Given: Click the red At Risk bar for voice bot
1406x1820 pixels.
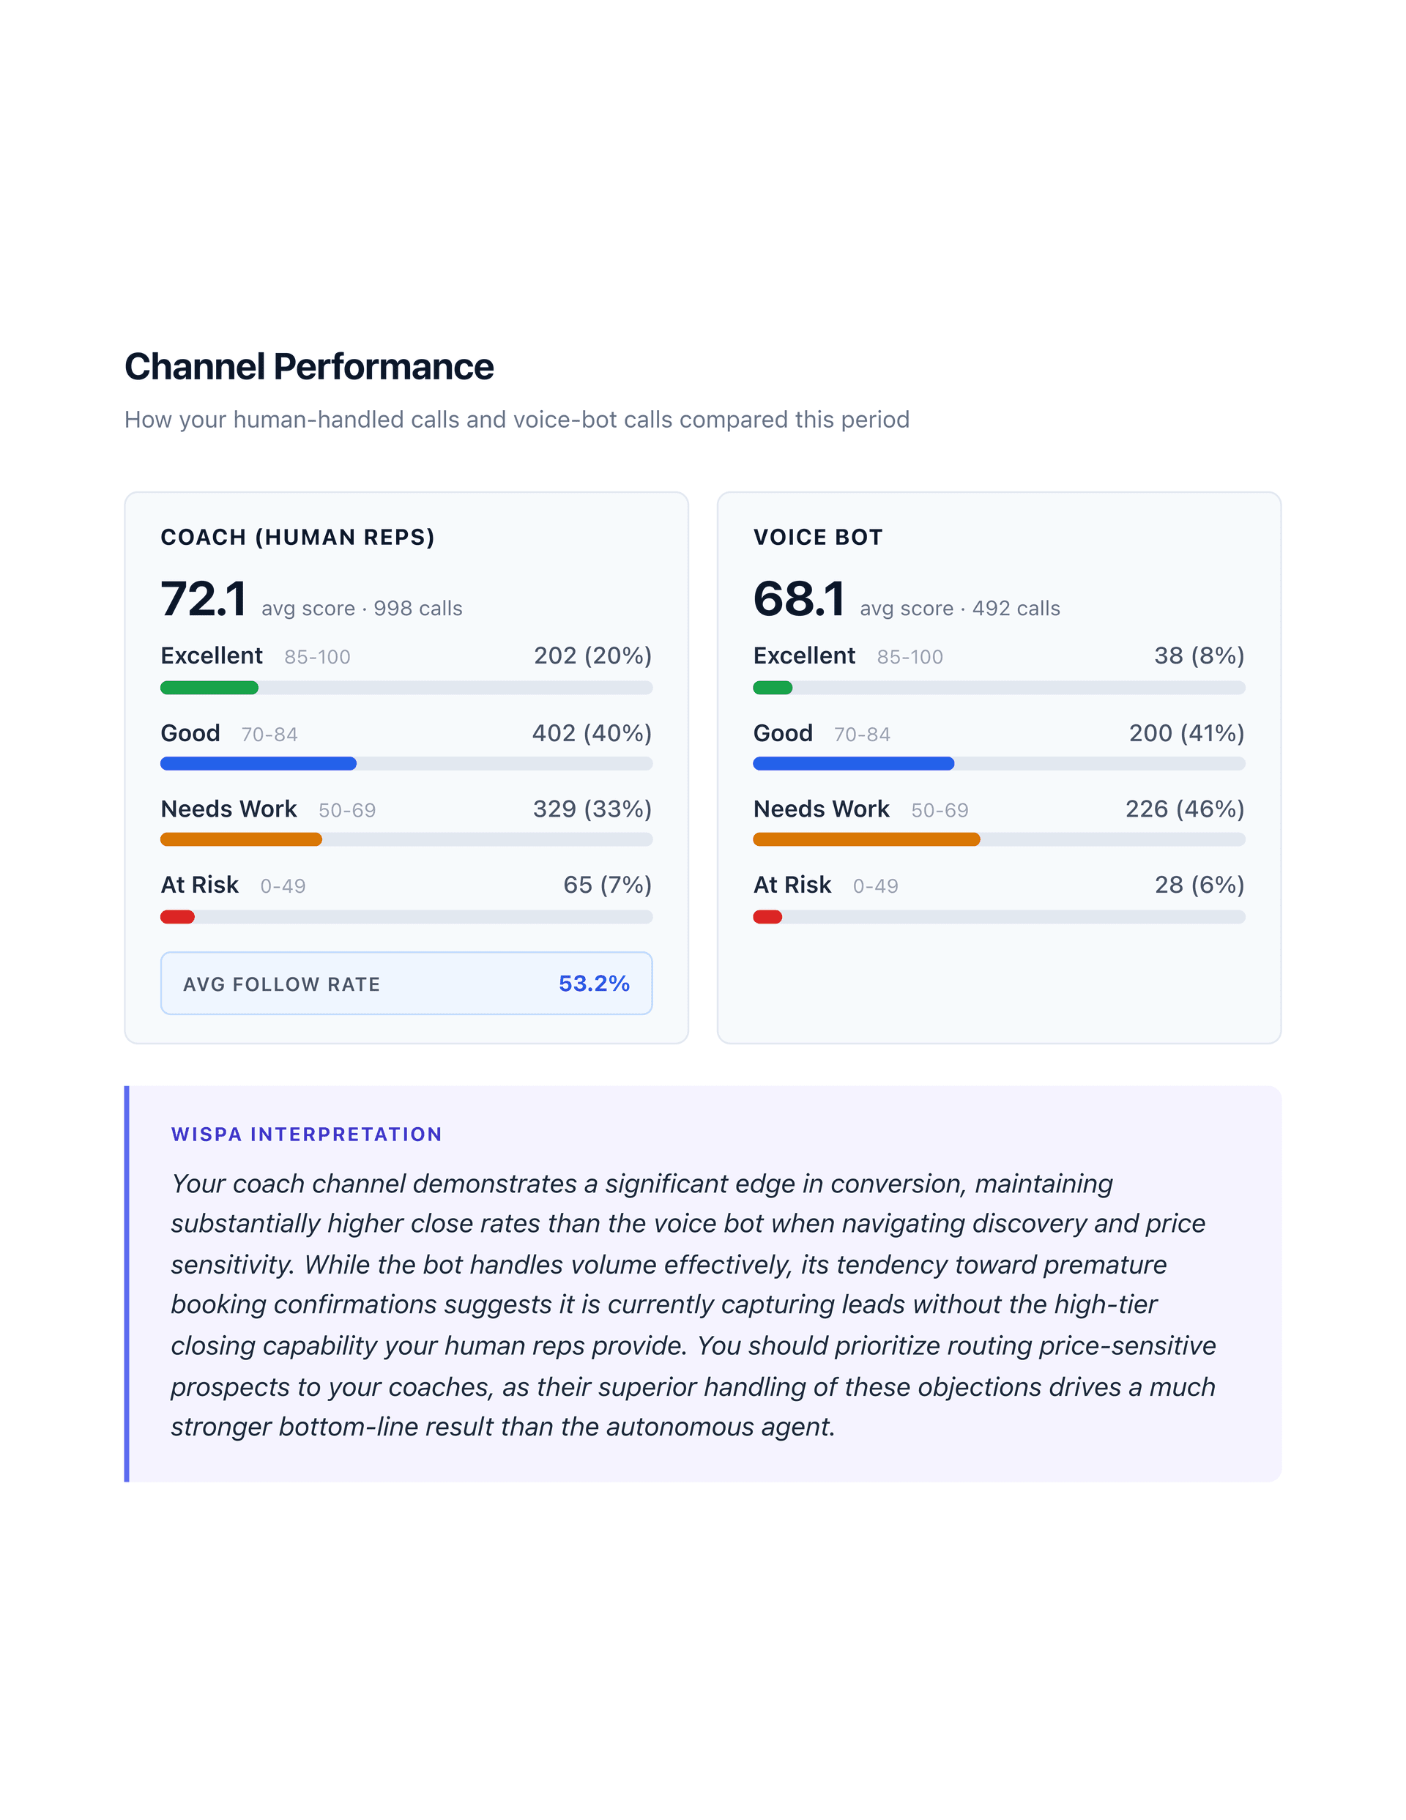Looking at the screenshot, I should click(767, 915).
